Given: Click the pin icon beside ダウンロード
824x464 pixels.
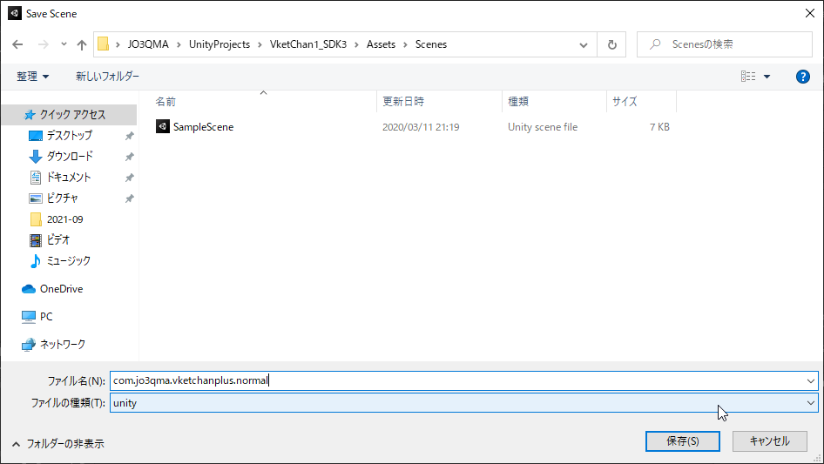Looking at the screenshot, I should pyautogui.click(x=129, y=157).
